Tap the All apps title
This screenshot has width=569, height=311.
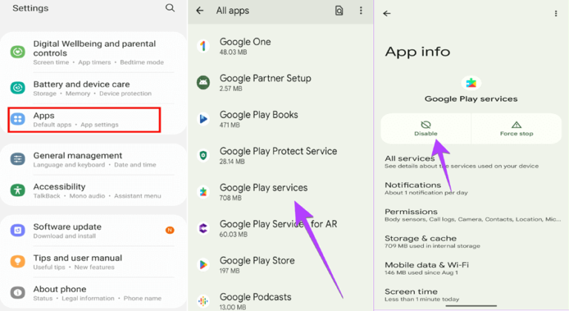tap(233, 10)
